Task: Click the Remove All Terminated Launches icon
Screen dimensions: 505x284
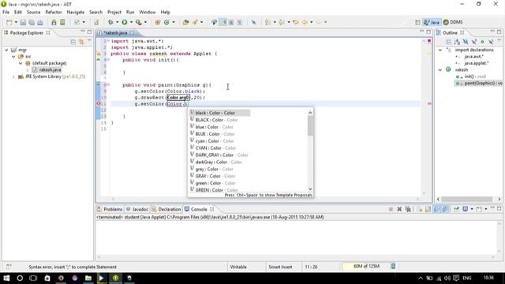Action: [408, 209]
